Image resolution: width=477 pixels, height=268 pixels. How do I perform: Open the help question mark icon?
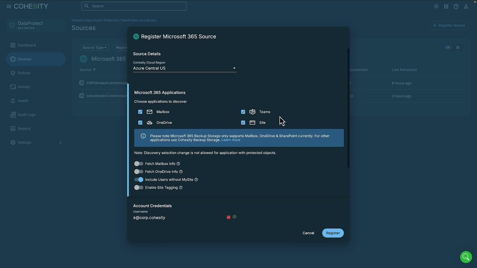click(x=456, y=6)
